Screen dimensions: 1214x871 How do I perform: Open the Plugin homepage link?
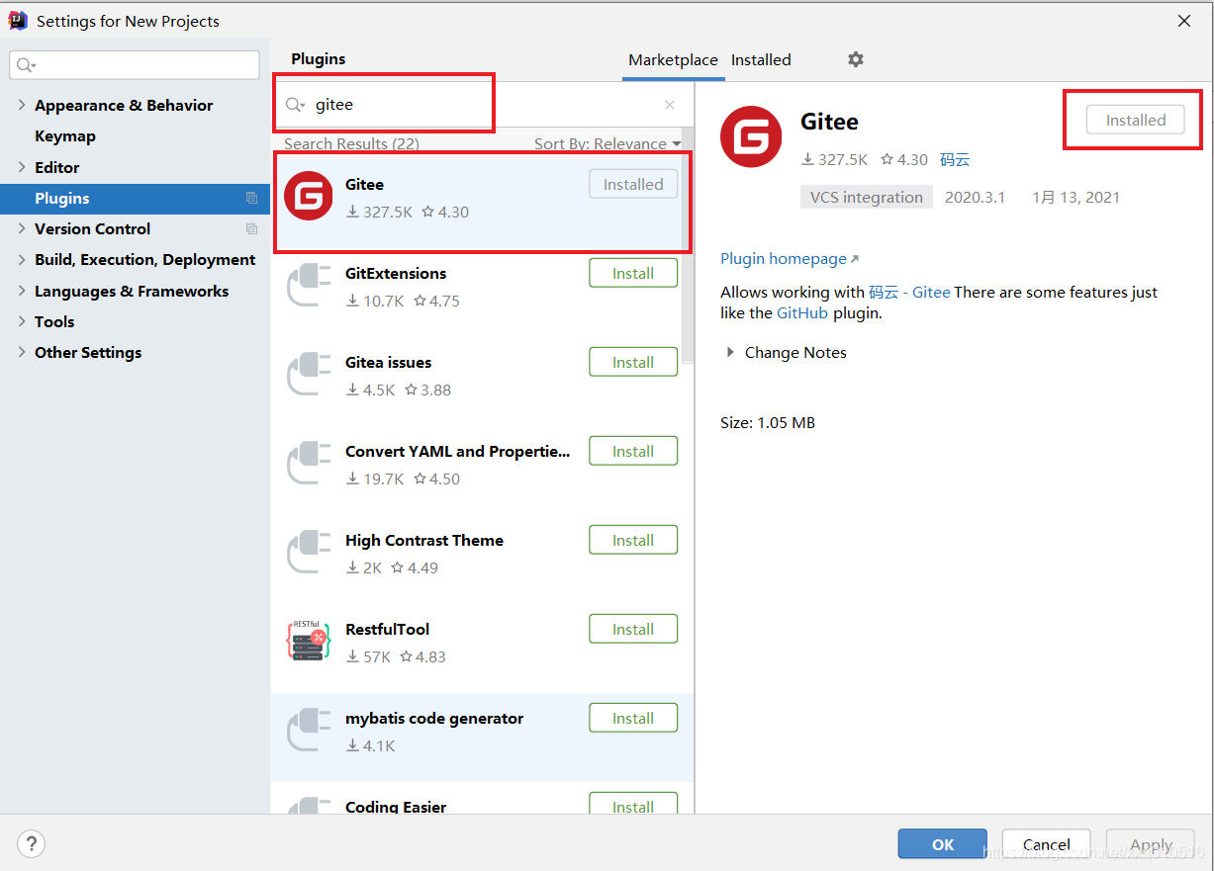(x=790, y=258)
